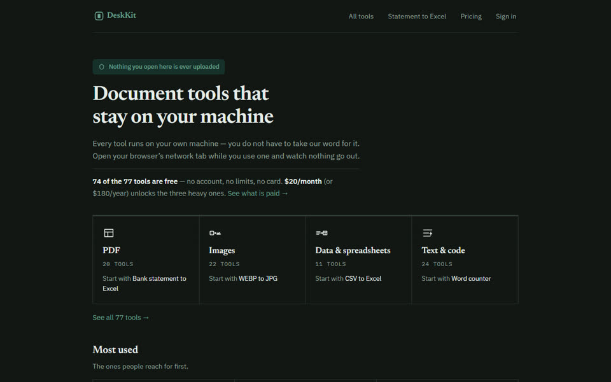Click 'The ones people reach for first.' text

point(140,367)
